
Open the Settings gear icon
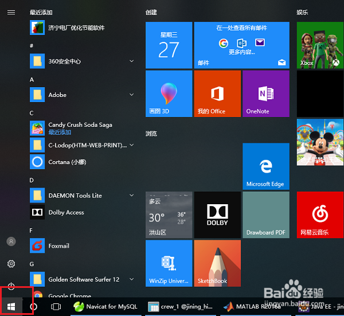click(11, 264)
